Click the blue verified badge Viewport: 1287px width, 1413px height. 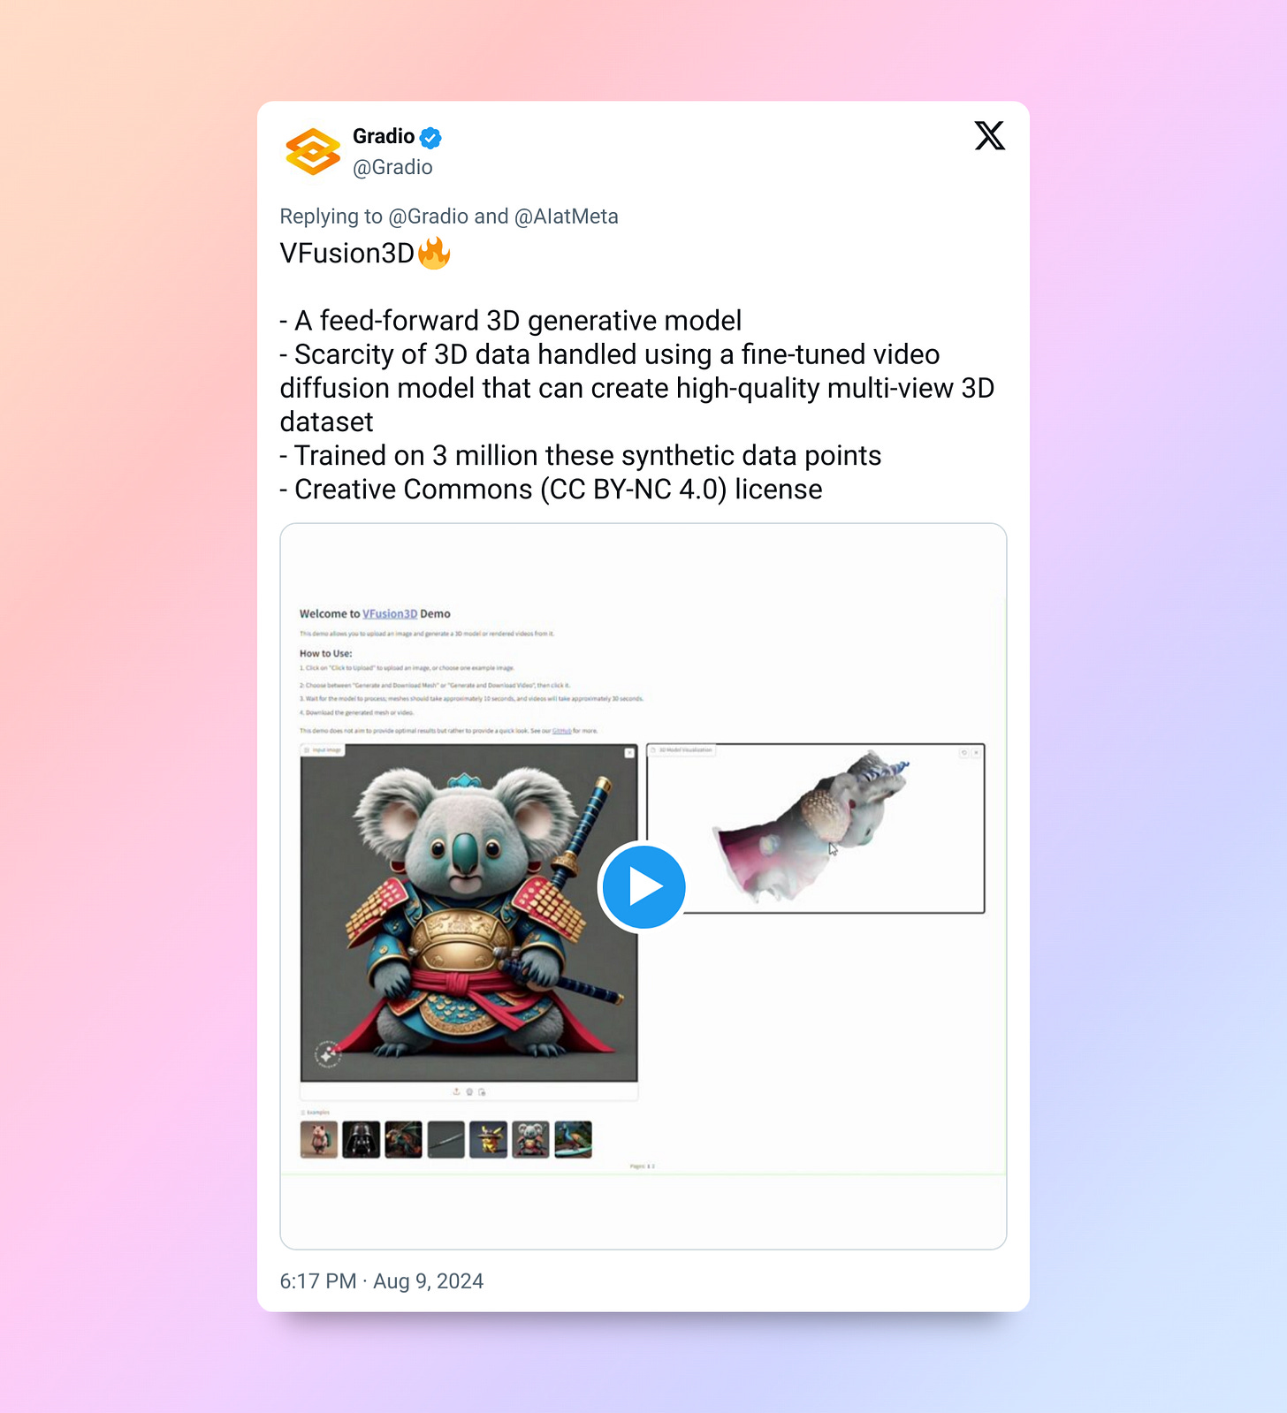click(430, 137)
